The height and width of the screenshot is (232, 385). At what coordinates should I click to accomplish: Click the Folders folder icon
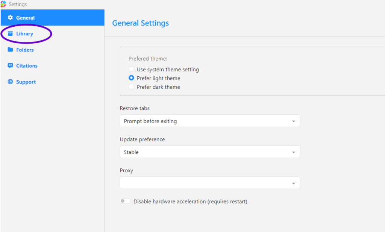(x=10, y=50)
